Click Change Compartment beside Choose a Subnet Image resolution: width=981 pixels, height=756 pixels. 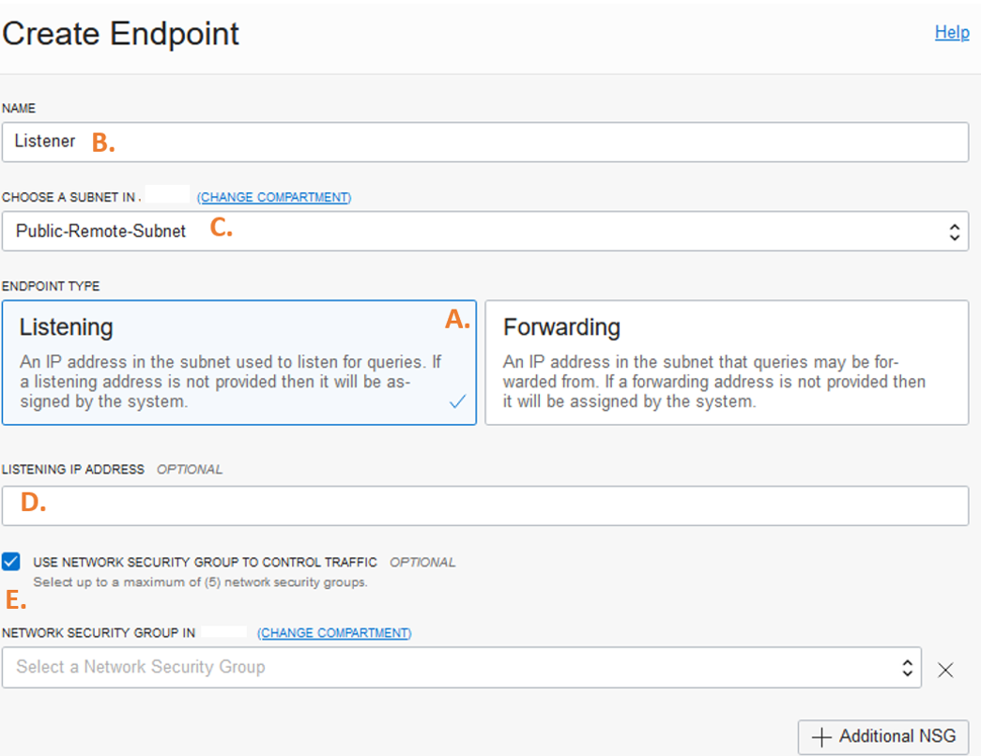(x=274, y=197)
